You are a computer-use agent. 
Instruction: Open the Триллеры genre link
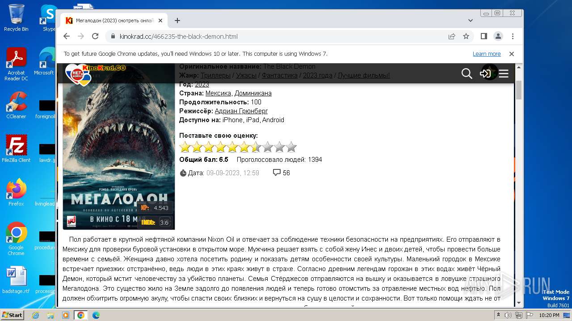coord(215,75)
